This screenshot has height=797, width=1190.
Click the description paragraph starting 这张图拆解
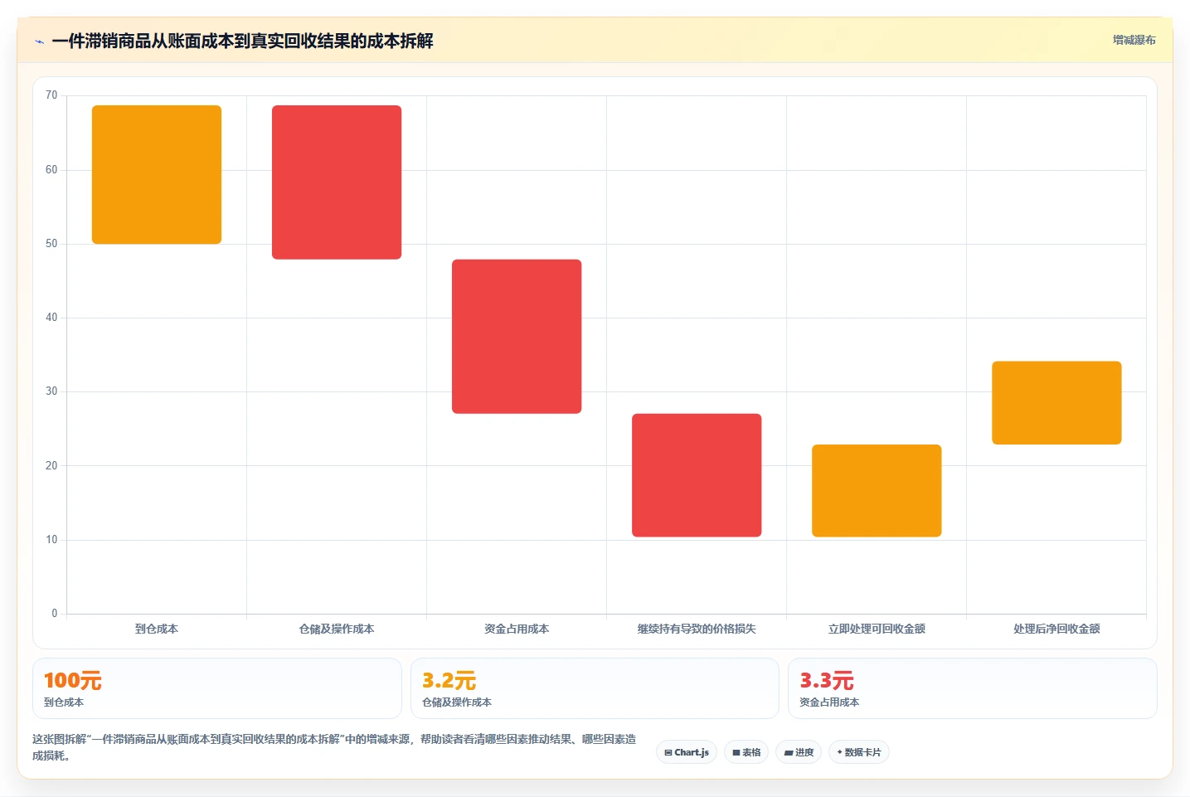[x=334, y=747]
